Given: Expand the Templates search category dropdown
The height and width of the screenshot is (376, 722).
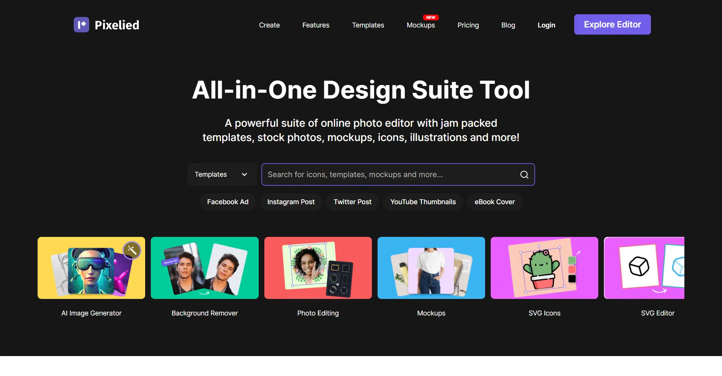Looking at the screenshot, I should (x=221, y=174).
